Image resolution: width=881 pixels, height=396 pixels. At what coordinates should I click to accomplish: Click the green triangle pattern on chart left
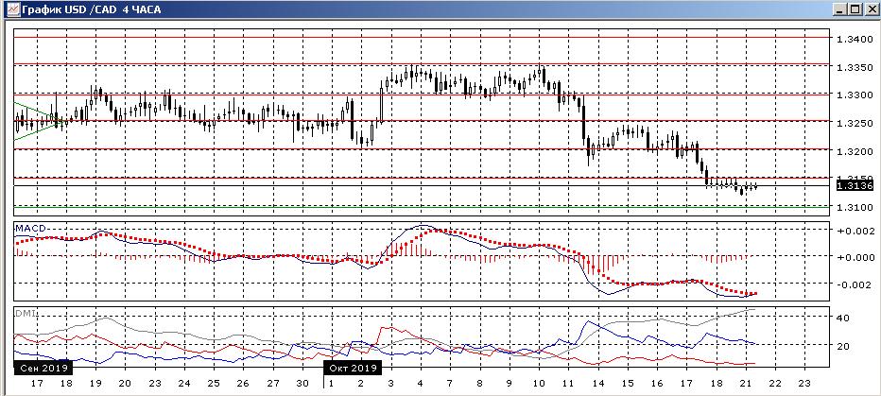tap(26, 121)
